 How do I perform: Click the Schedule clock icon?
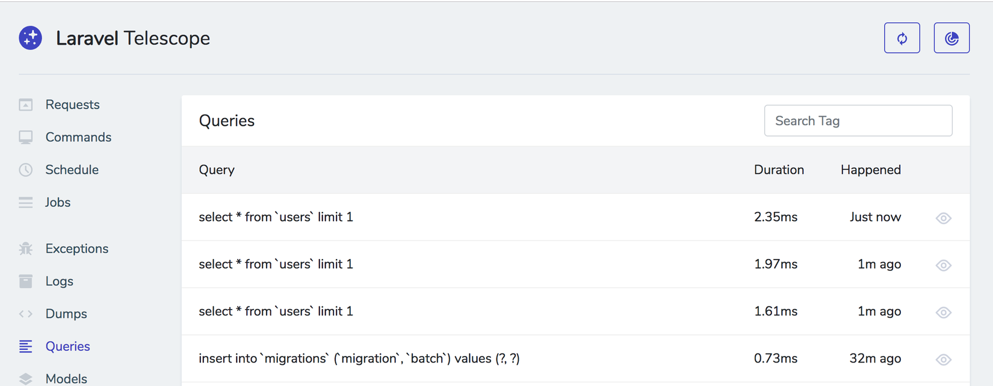click(x=26, y=170)
